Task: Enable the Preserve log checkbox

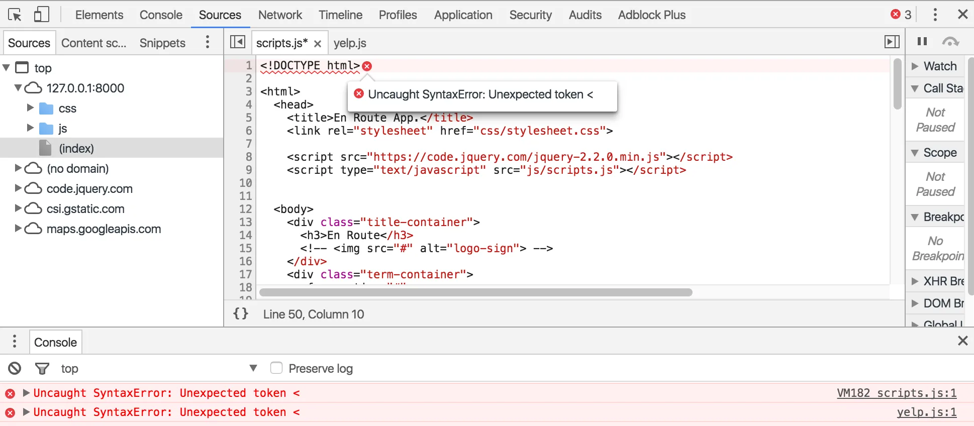Action: [x=276, y=368]
